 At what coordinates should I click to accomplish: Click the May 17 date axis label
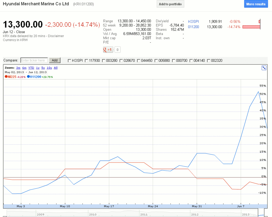(x=109, y=206)
